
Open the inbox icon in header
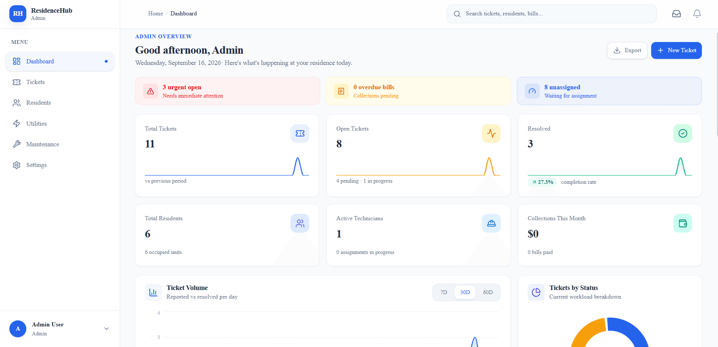pos(676,14)
